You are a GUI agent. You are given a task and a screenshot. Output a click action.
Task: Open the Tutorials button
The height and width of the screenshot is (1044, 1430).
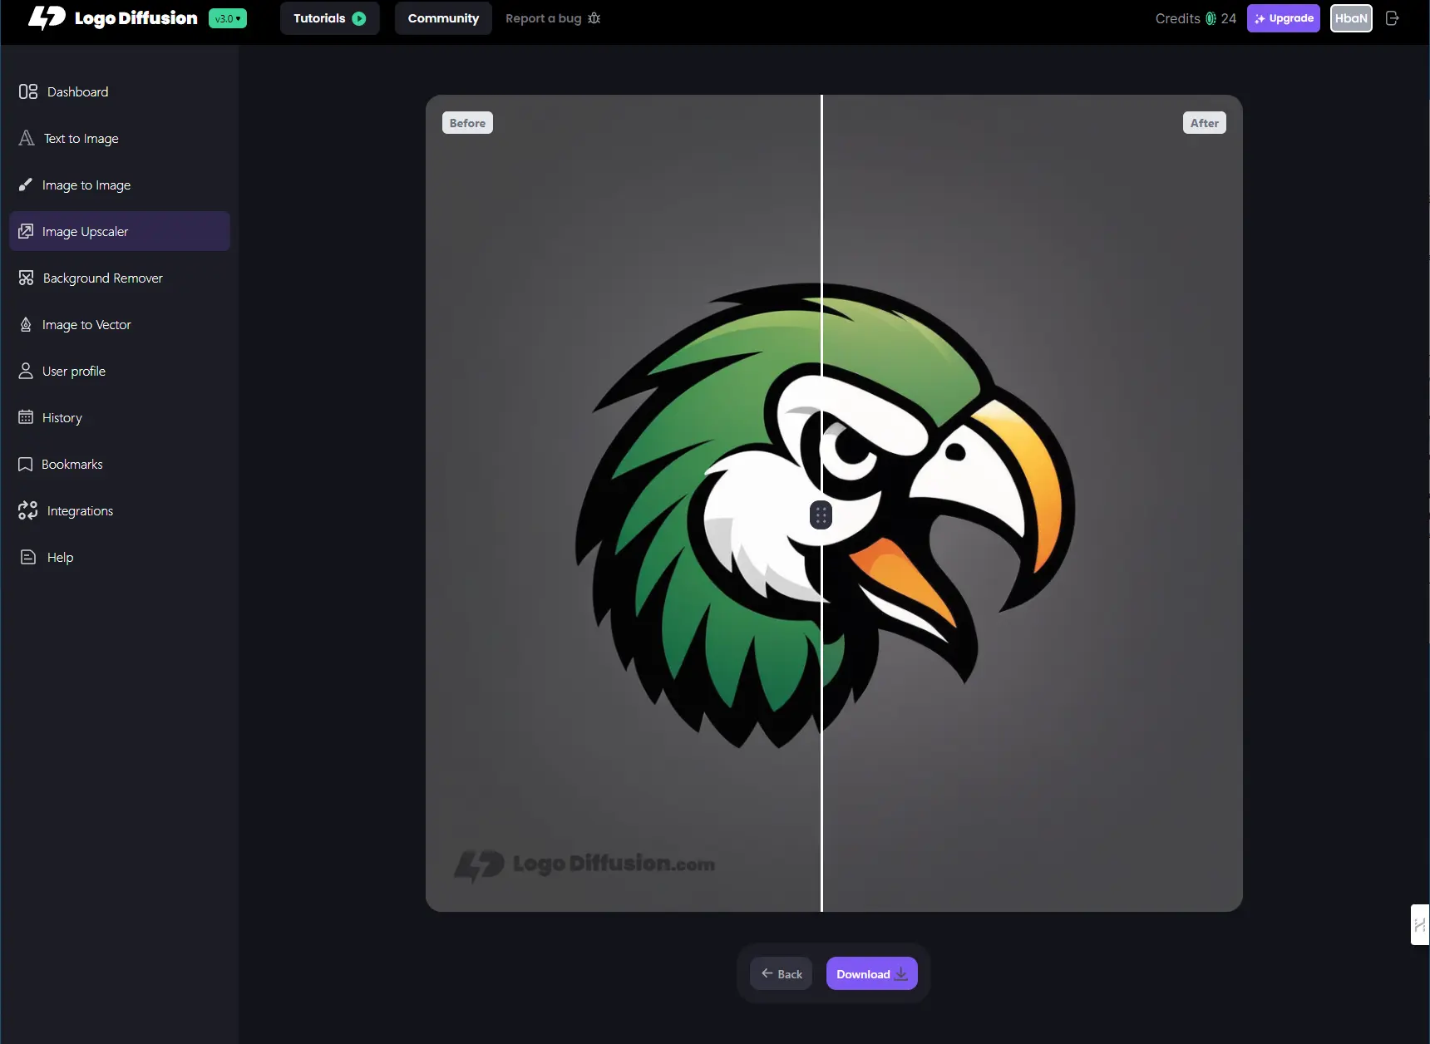pos(329,18)
